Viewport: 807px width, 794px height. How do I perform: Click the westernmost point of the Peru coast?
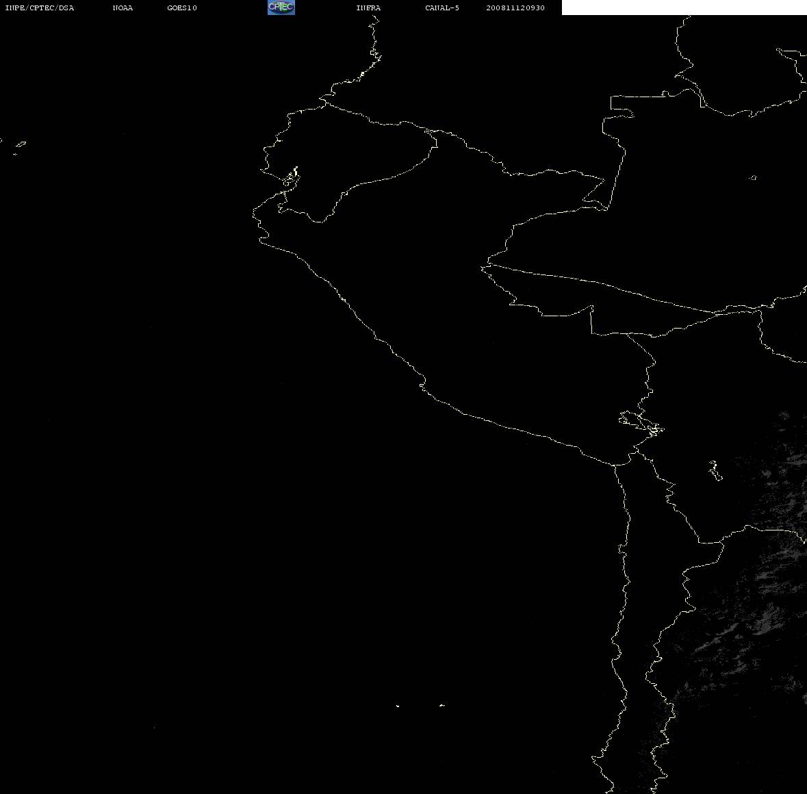point(253,212)
